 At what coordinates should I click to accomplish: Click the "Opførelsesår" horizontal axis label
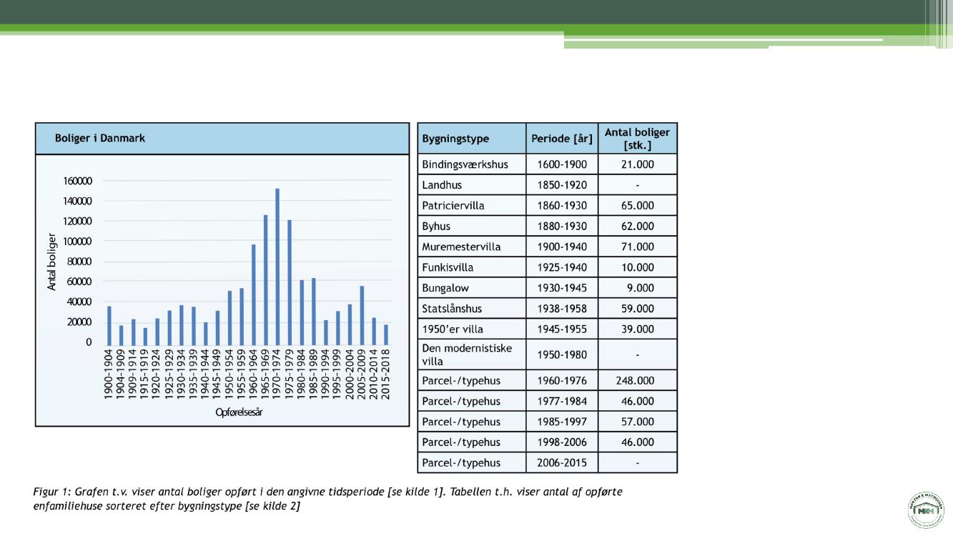[x=239, y=412]
